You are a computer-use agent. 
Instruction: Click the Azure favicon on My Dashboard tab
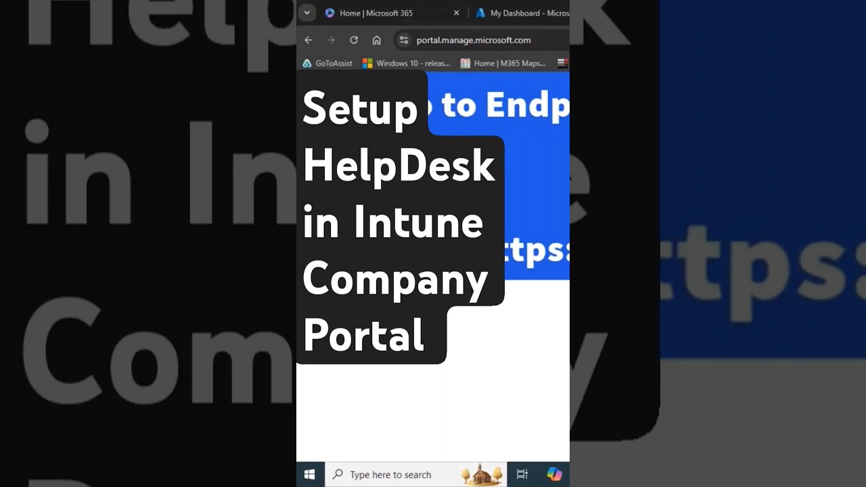point(480,13)
